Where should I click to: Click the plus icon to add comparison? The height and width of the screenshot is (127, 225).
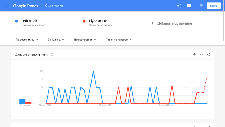coord(152,23)
